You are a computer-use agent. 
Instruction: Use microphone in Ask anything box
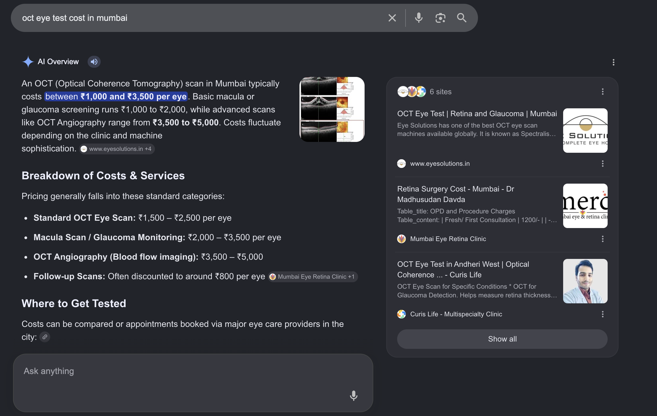click(x=354, y=395)
